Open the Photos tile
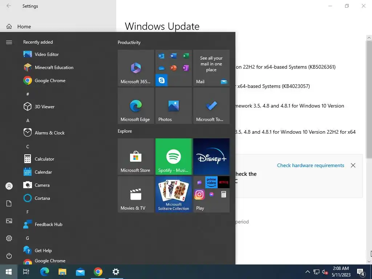372x279 pixels. click(173, 106)
